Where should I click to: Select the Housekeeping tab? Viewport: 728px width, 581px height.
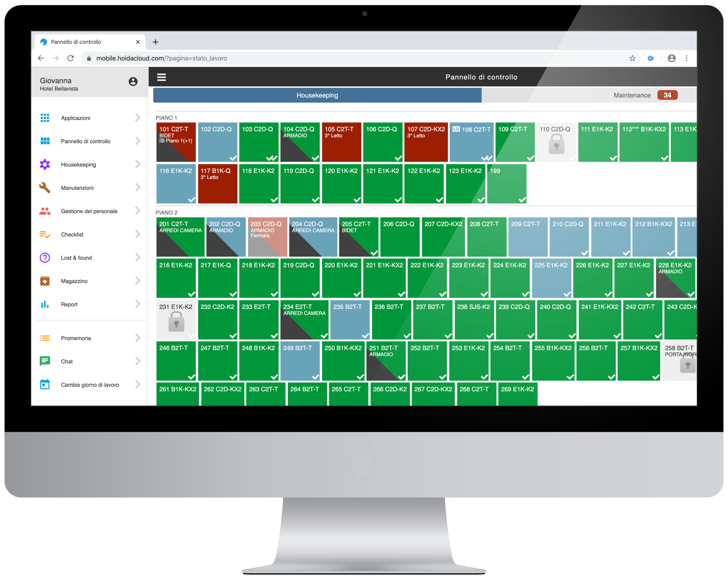[318, 95]
